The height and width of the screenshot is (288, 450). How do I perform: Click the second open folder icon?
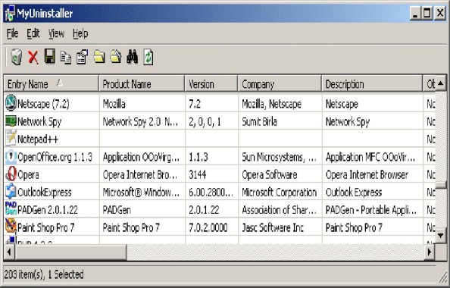pyautogui.click(x=116, y=56)
